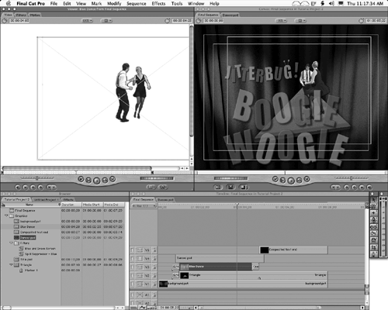Click the Canvas play button

291,181
